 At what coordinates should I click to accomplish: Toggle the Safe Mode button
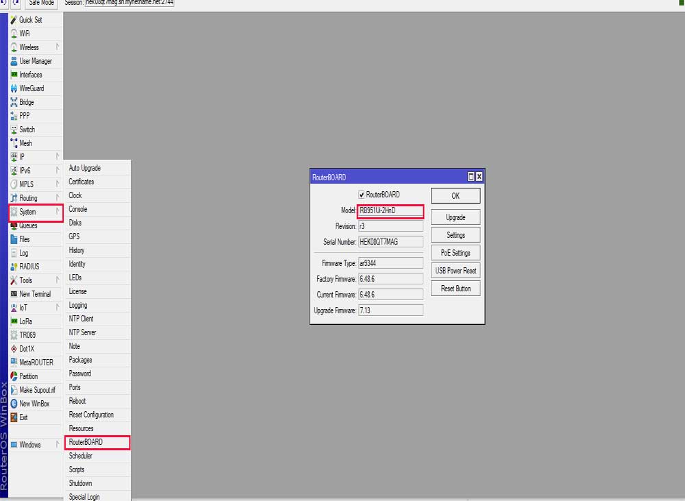pos(41,3)
